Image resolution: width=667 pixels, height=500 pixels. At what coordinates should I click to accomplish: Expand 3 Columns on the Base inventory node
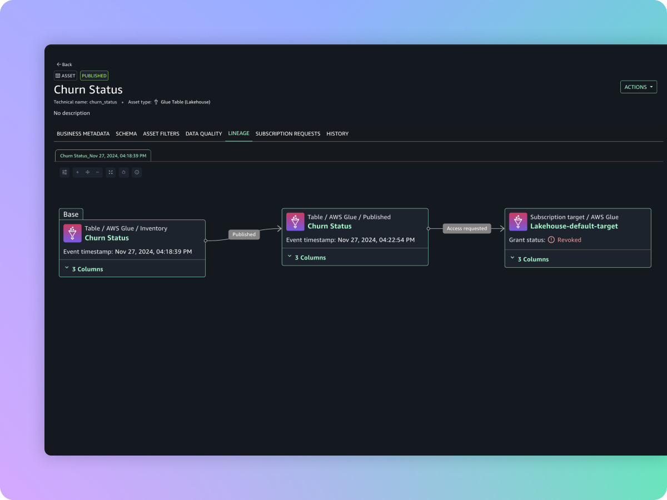pos(84,269)
